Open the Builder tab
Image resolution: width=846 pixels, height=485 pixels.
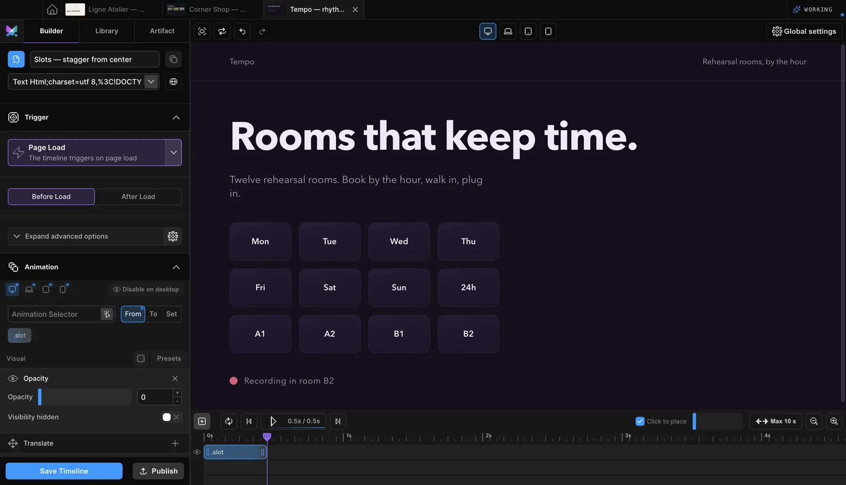pyautogui.click(x=51, y=31)
